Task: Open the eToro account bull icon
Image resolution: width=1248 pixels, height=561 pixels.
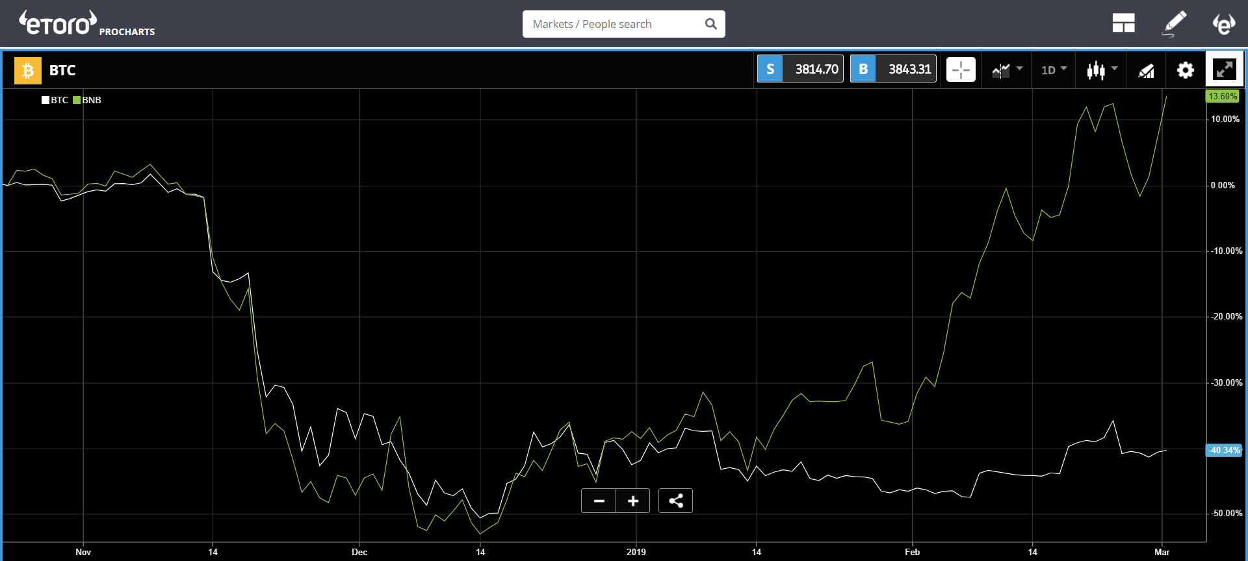Action: pos(1224,23)
